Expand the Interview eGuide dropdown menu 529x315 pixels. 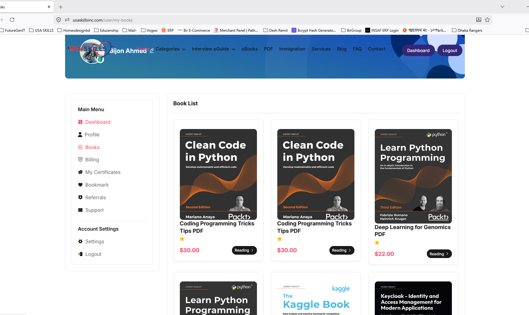coord(213,49)
